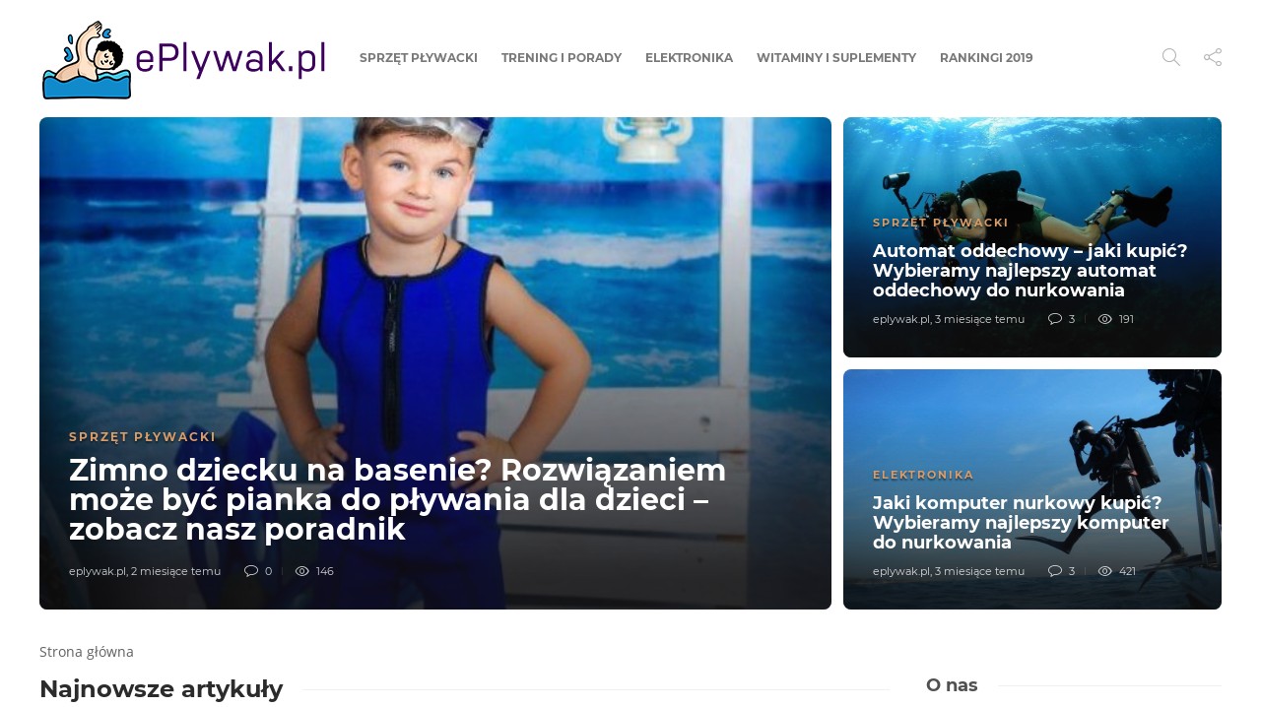The width and height of the screenshot is (1261, 707).
Task: Open Jaki komputer nurkowy kupić article
Action: tap(1021, 523)
